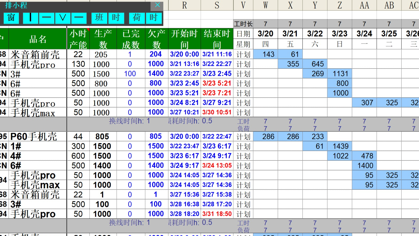This screenshot has height=236, width=419.
Task: Click planned quantity cell 143
Action: tap(266, 54)
